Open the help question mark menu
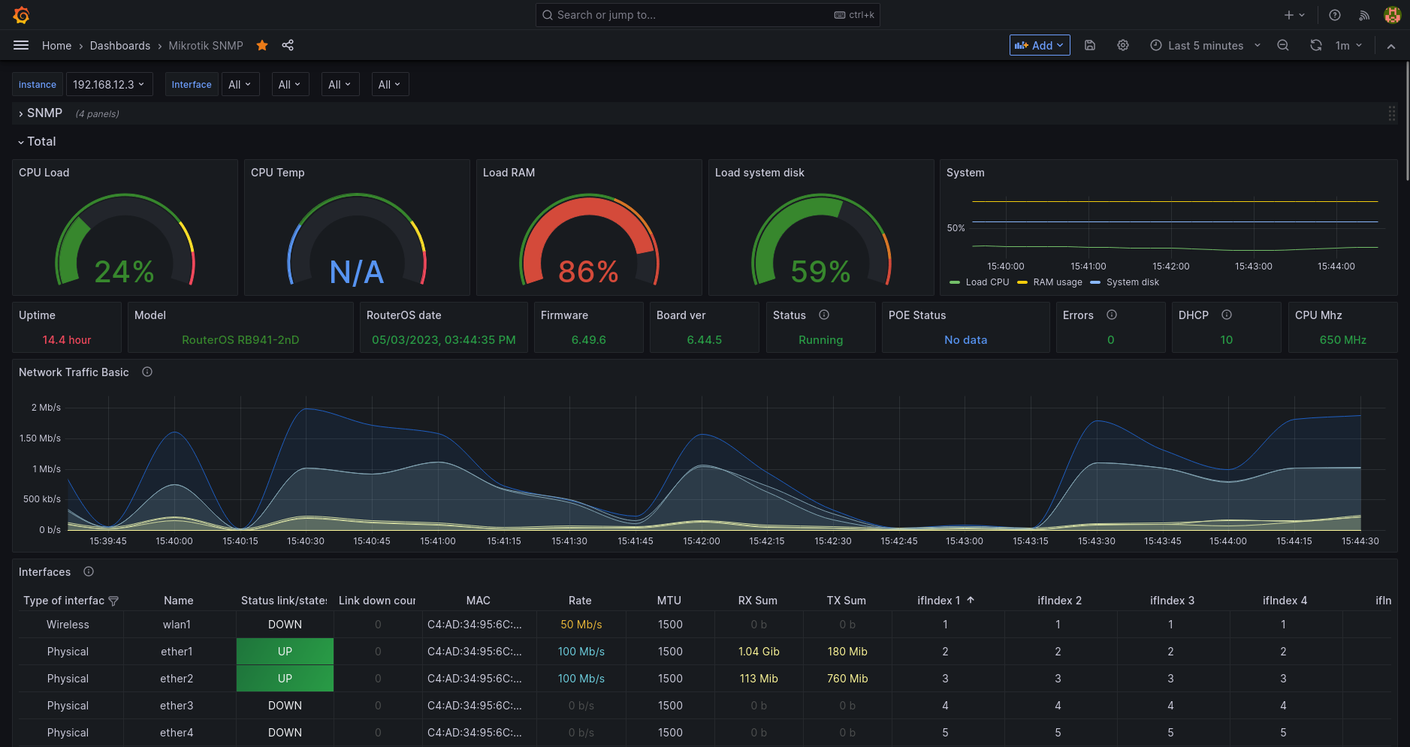Viewport: 1410px width, 747px height. pos(1335,15)
